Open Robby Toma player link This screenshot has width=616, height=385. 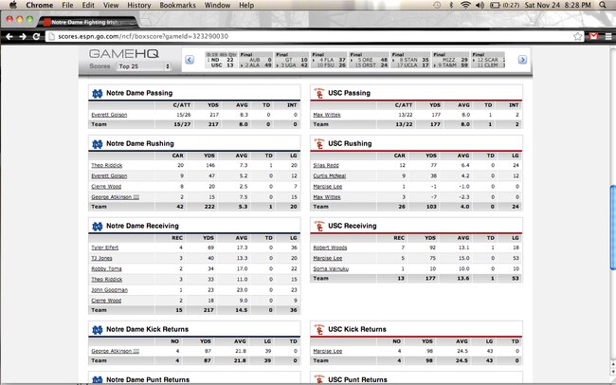tap(106, 268)
